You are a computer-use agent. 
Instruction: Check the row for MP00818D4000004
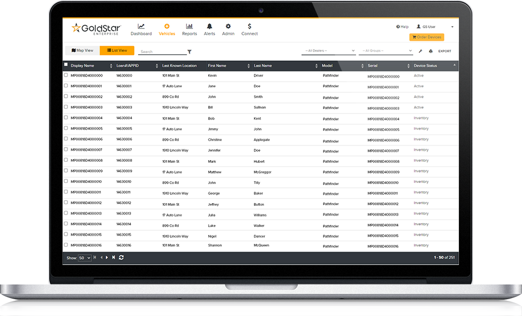(x=66, y=118)
